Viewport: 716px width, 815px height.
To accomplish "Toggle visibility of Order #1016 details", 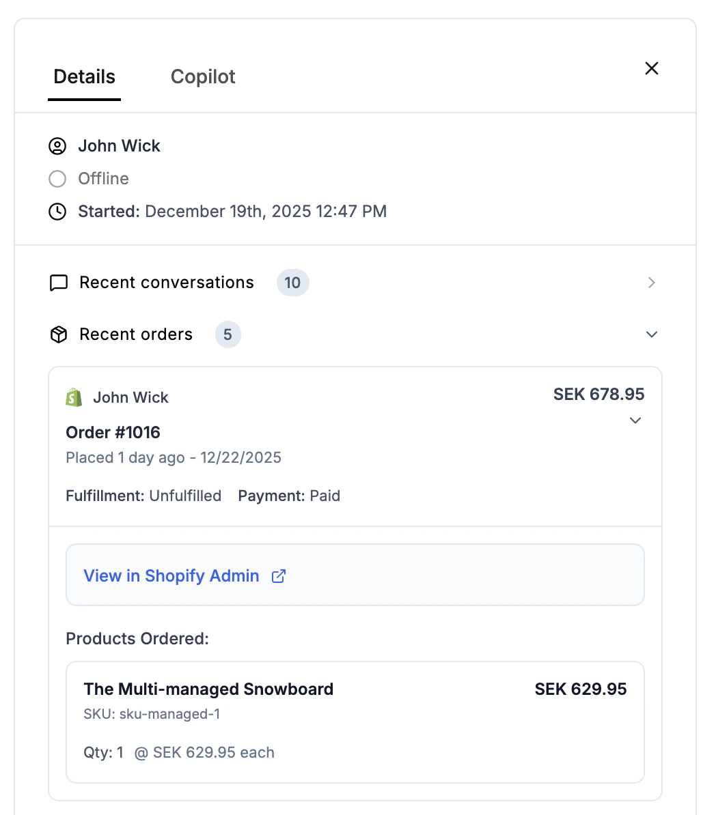I will click(x=635, y=420).
